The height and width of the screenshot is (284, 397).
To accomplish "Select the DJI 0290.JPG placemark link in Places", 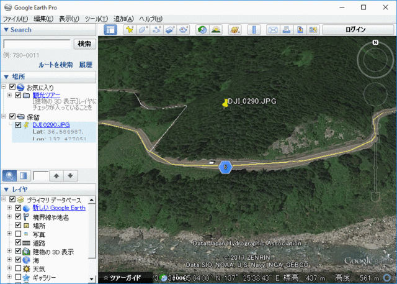I will (x=51, y=125).
